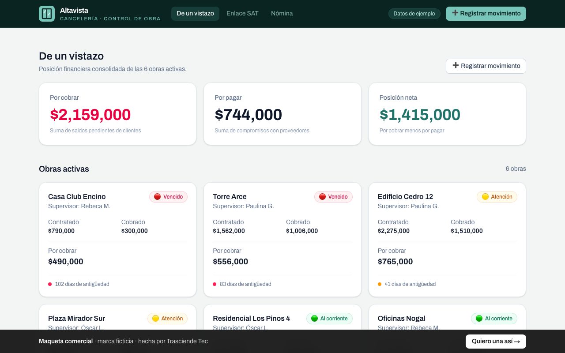This screenshot has height=353, width=565.
Task: Click the 6 obras count label
Action: (516, 169)
